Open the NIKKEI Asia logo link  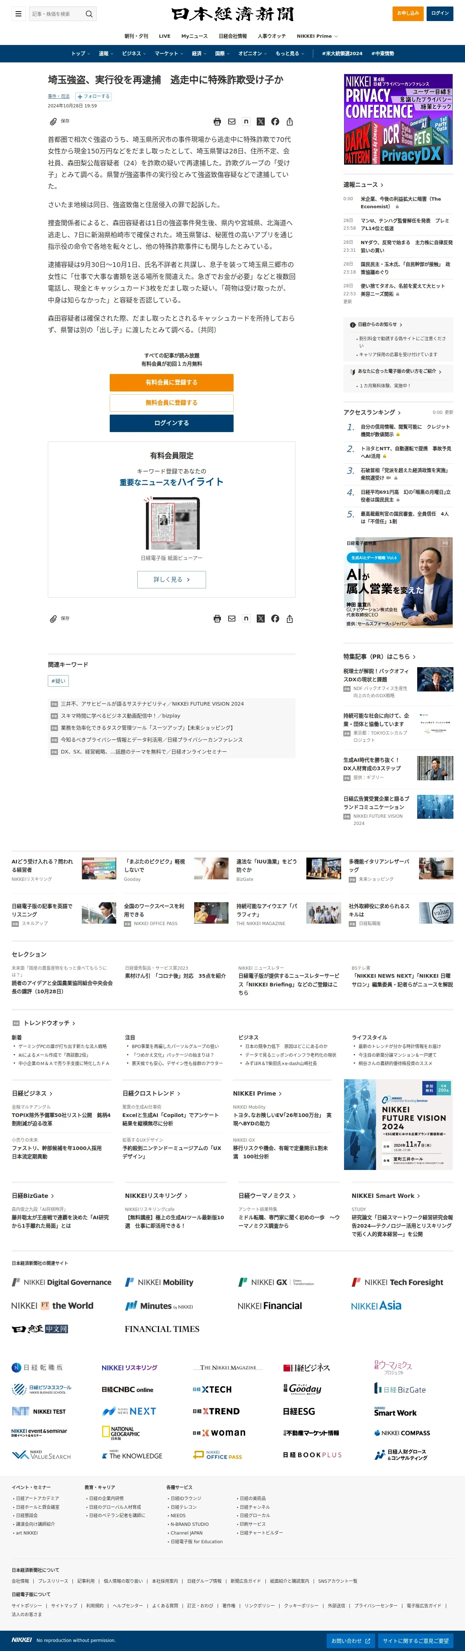point(376,1306)
